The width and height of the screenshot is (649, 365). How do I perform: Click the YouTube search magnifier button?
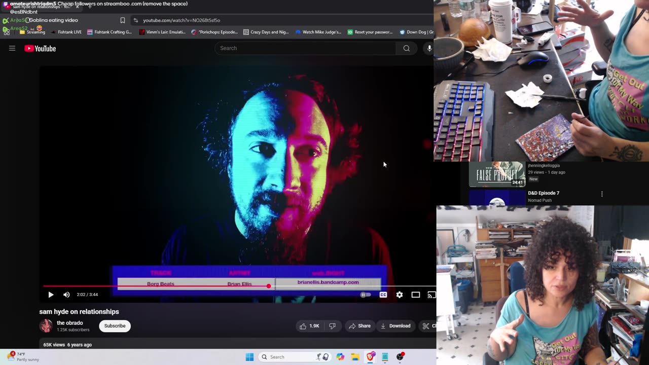point(406,48)
